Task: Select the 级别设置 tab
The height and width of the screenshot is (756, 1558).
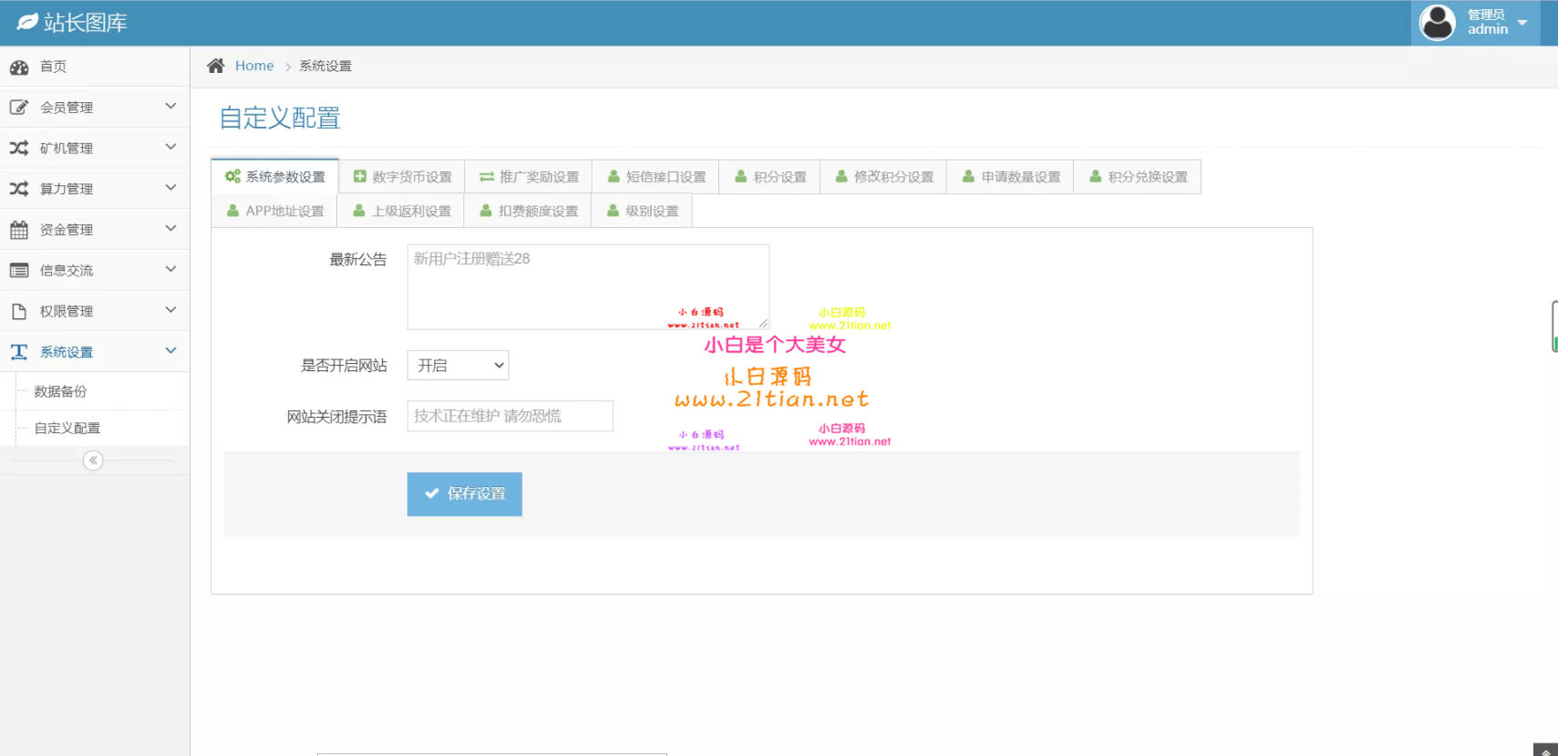Action: pyautogui.click(x=643, y=211)
